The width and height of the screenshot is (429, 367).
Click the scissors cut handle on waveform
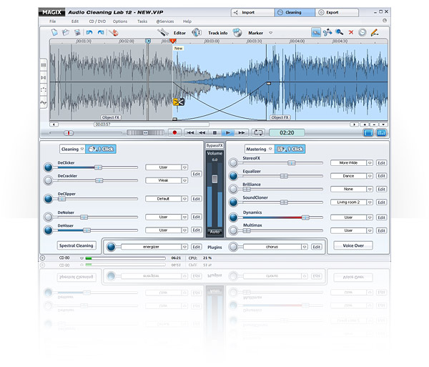click(x=179, y=102)
